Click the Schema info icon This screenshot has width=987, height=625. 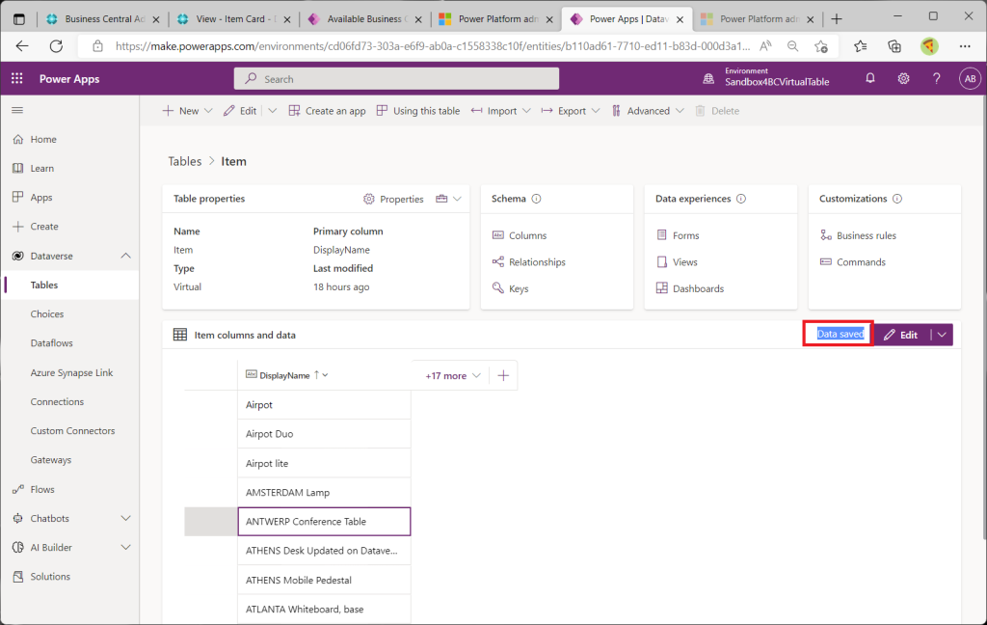click(x=536, y=199)
